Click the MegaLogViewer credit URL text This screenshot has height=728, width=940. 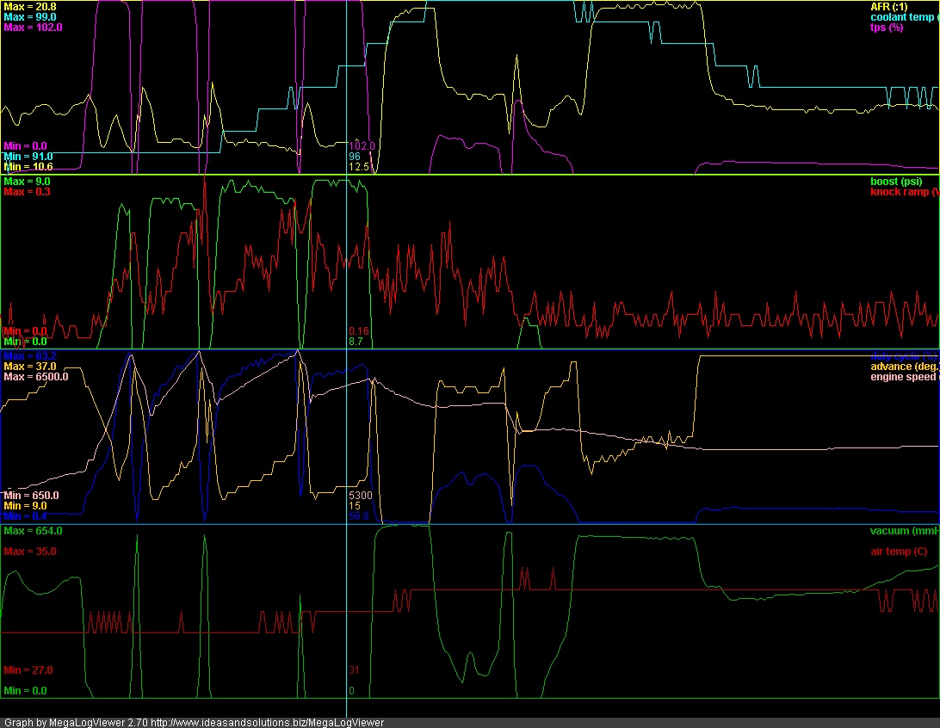(x=268, y=723)
